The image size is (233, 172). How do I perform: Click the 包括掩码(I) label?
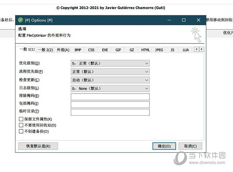pos(29,103)
